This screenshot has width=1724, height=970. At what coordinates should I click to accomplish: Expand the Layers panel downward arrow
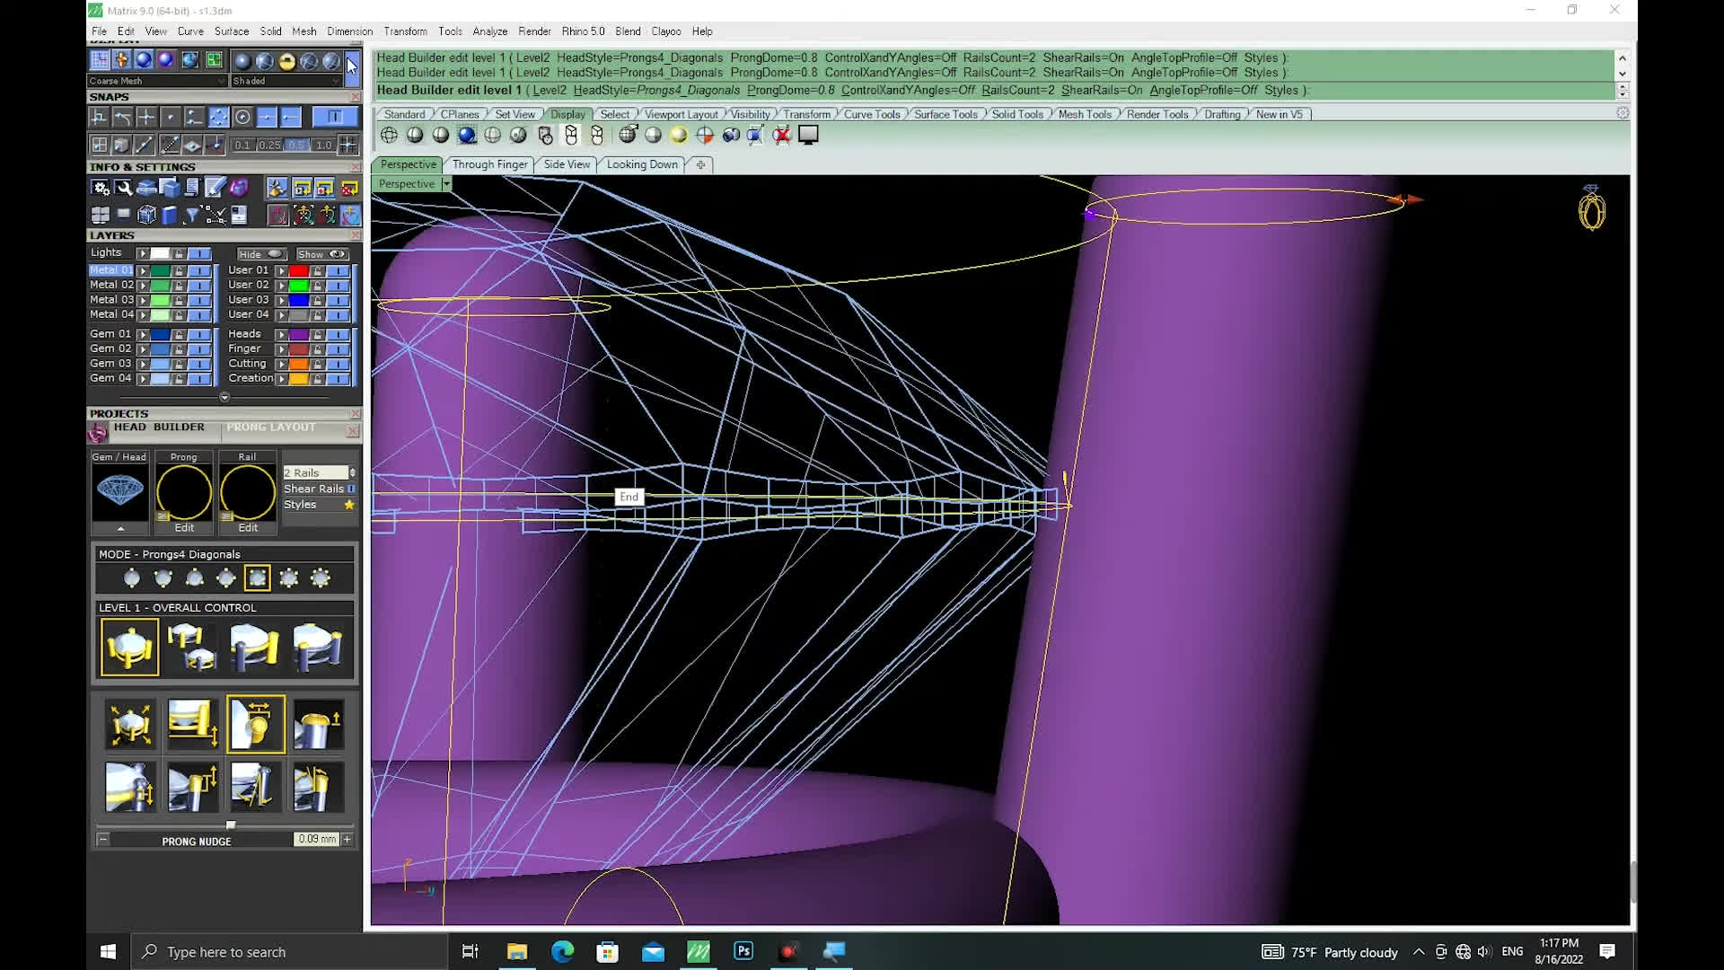click(x=224, y=397)
